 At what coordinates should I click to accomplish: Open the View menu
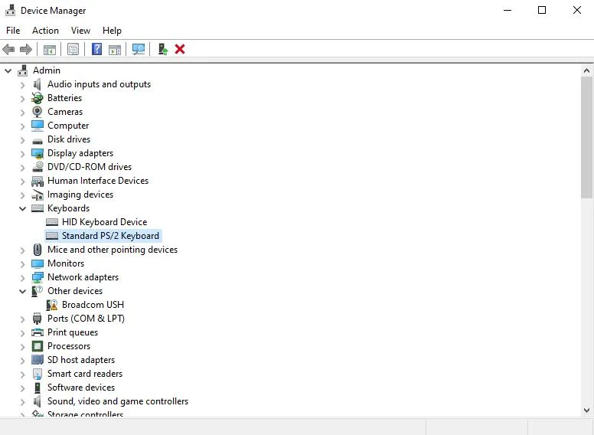pyautogui.click(x=80, y=31)
